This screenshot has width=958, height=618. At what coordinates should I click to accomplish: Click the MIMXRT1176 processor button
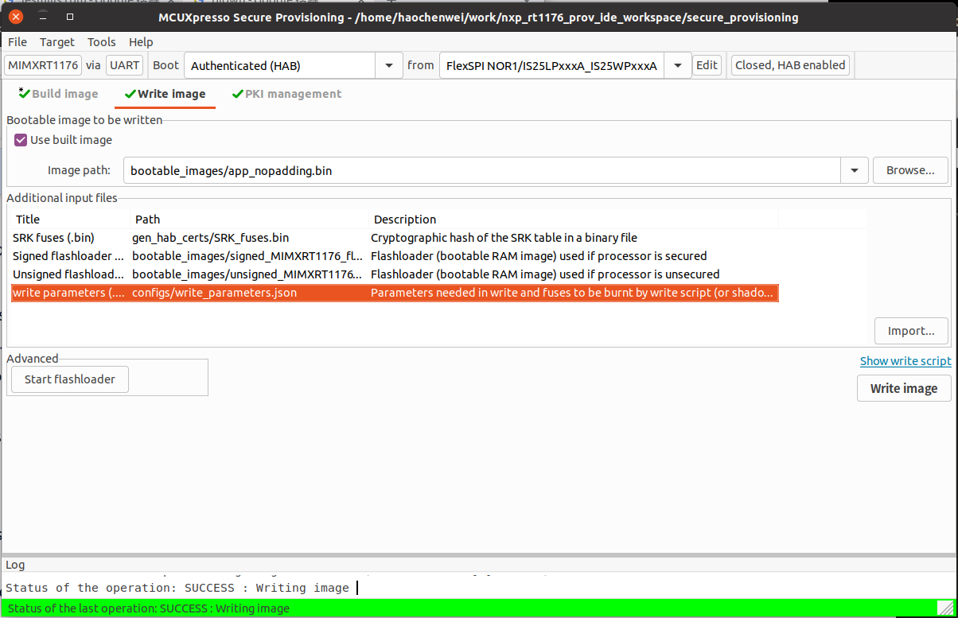[x=43, y=65]
